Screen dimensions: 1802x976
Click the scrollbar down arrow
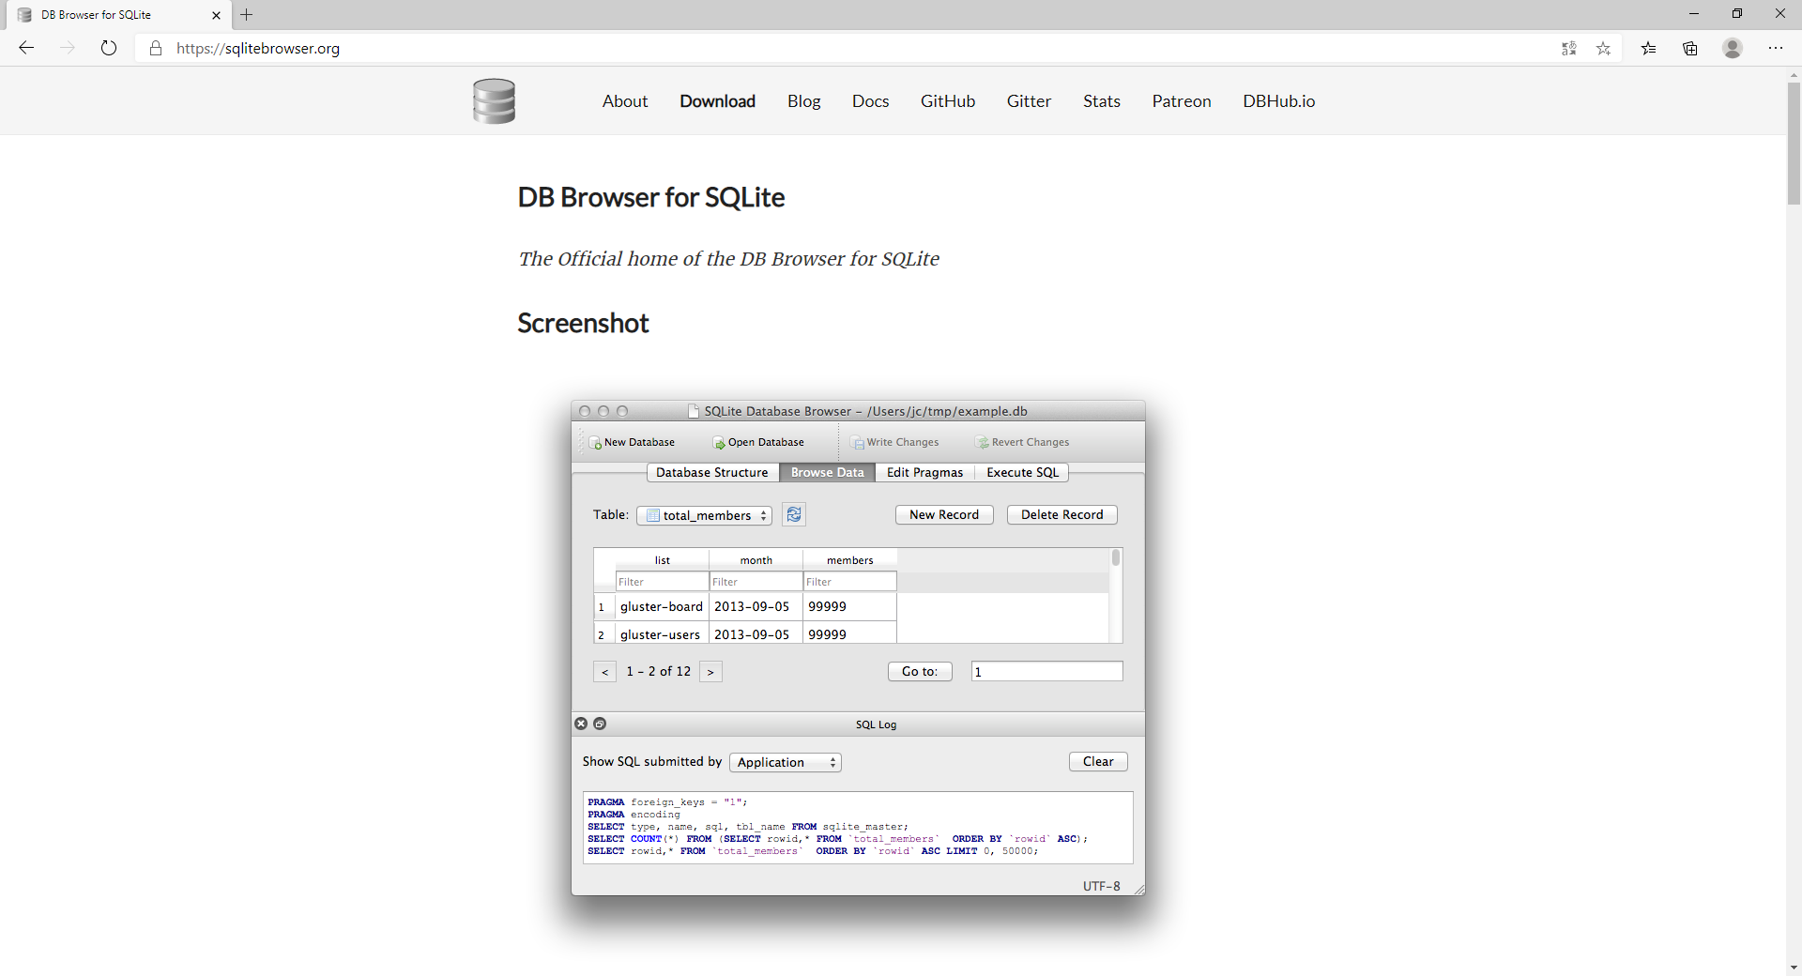click(x=1794, y=968)
